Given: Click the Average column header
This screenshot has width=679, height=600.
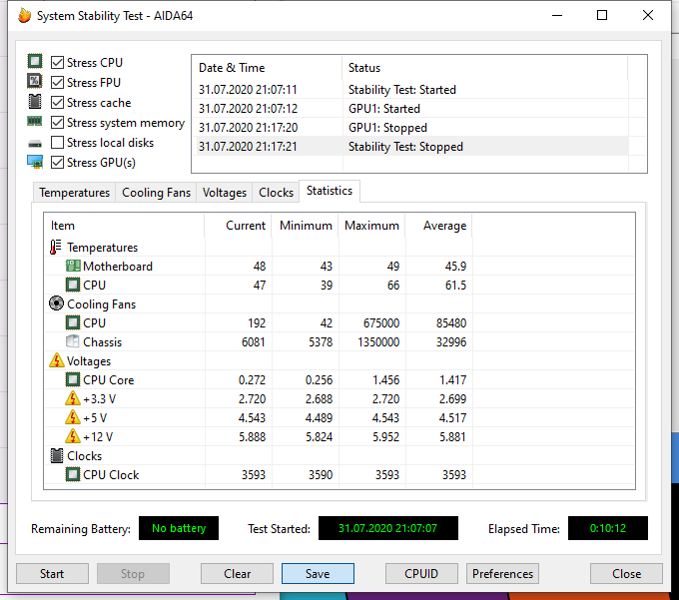Looking at the screenshot, I should (438, 226).
